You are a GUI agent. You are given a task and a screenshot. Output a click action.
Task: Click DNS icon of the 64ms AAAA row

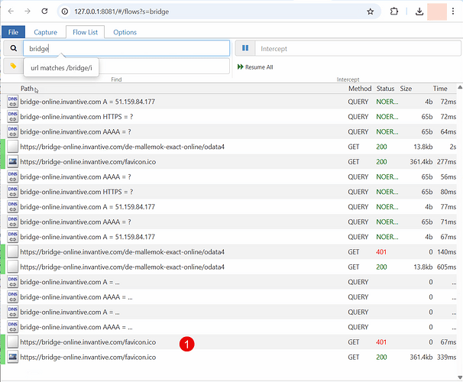[x=13, y=131]
